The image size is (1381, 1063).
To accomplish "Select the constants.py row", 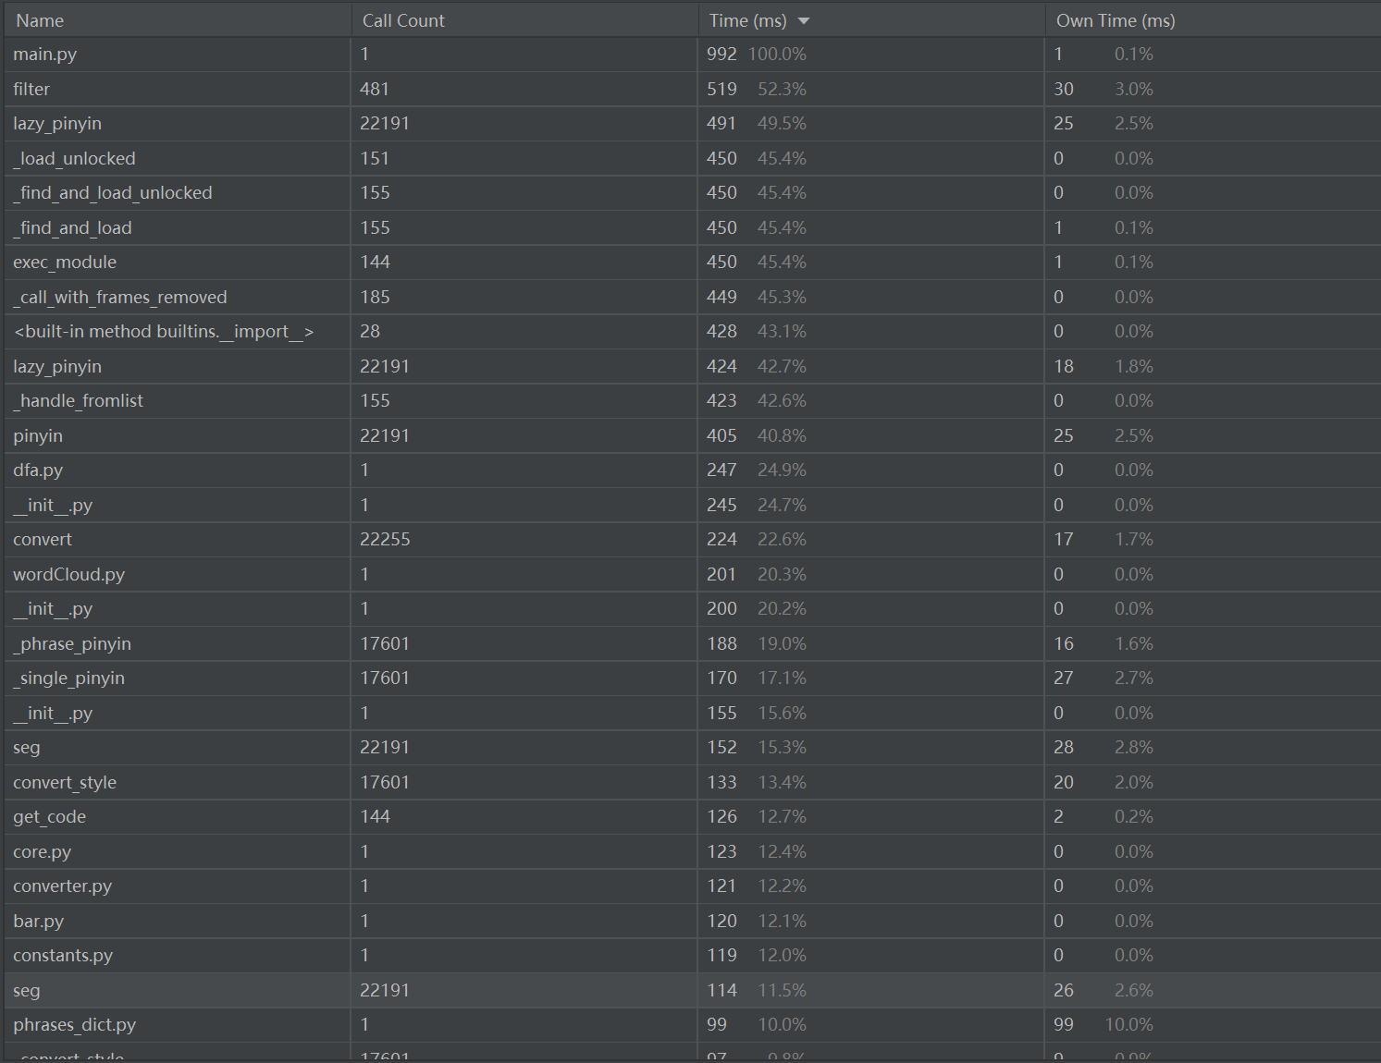I will tap(692, 956).
